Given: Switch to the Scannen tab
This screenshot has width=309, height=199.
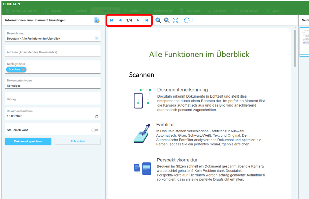Looking at the screenshot, I should tap(78, 11).
